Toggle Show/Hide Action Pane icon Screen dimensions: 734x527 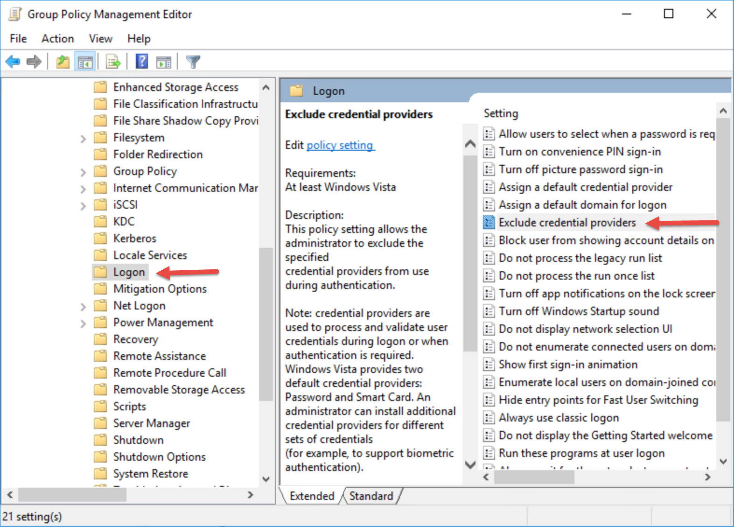pyautogui.click(x=164, y=62)
